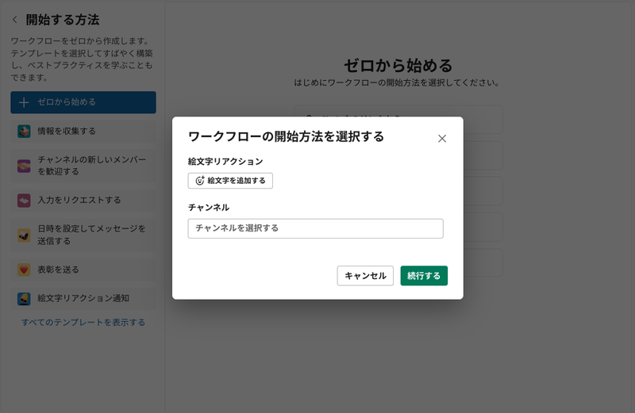Image resolution: width=635 pixels, height=413 pixels.
Task: Click the 入力をリクエストする template icon
Action: 24,201
